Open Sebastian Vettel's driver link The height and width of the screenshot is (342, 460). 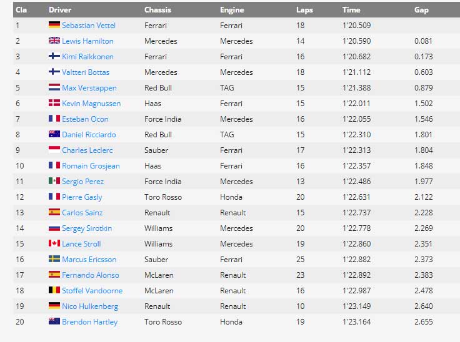(89, 26)
